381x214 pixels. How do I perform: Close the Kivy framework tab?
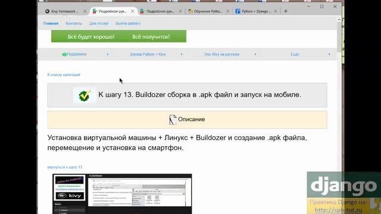click(85, 11)
